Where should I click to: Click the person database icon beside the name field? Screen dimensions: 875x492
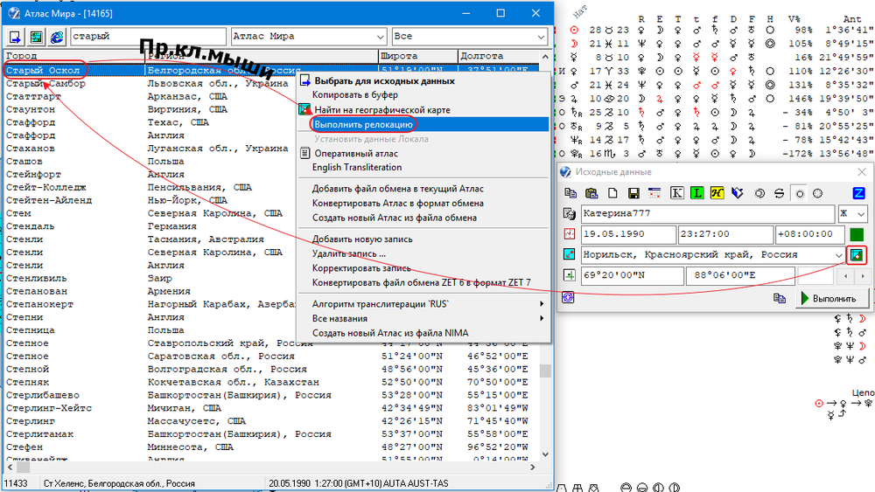(570, 214)
